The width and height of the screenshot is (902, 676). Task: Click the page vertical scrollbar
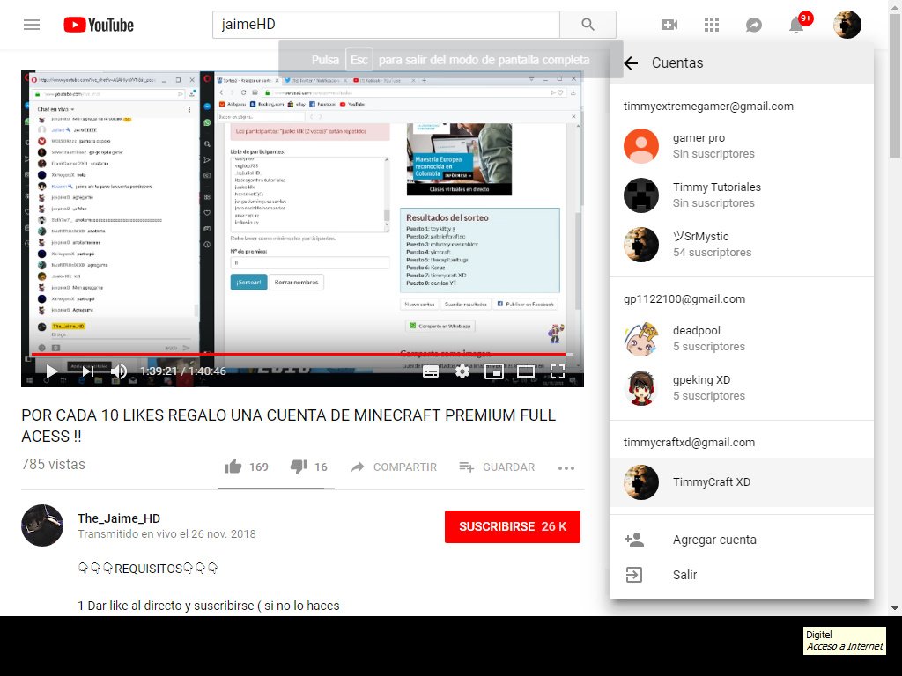click(895, 86)
